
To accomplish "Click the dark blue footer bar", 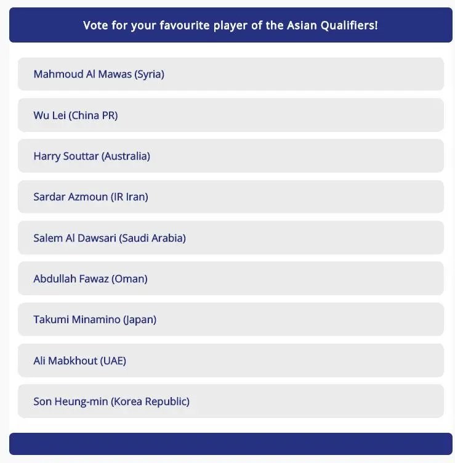I will 230,444.
